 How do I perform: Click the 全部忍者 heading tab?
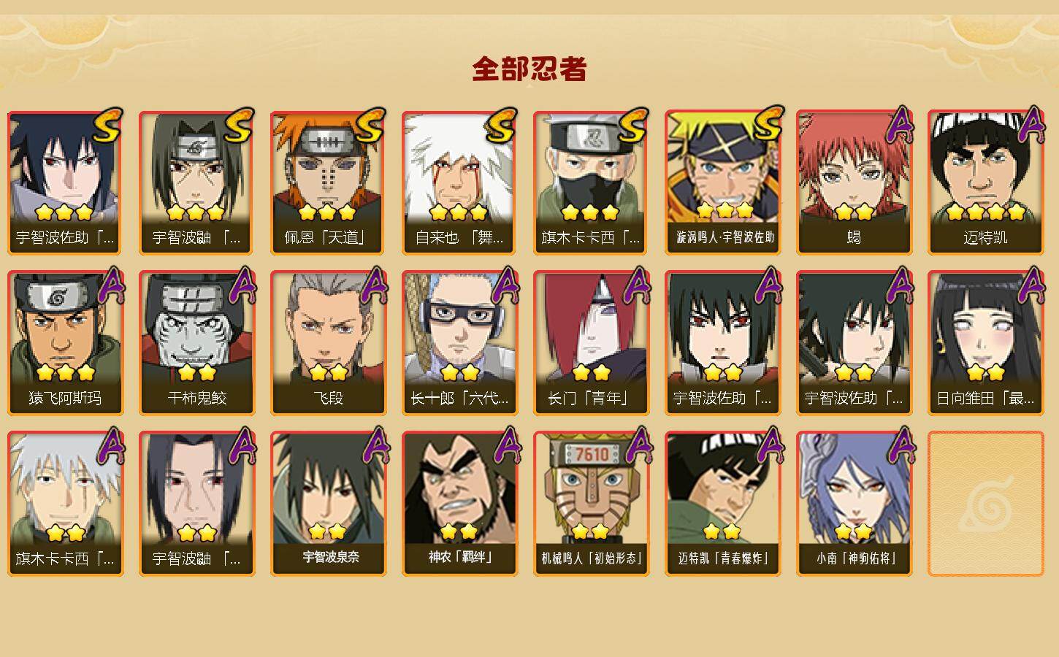(529, 69)
